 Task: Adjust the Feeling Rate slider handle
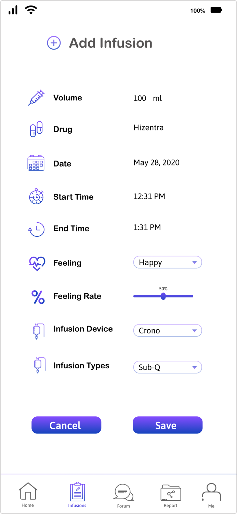pos(163,296)
